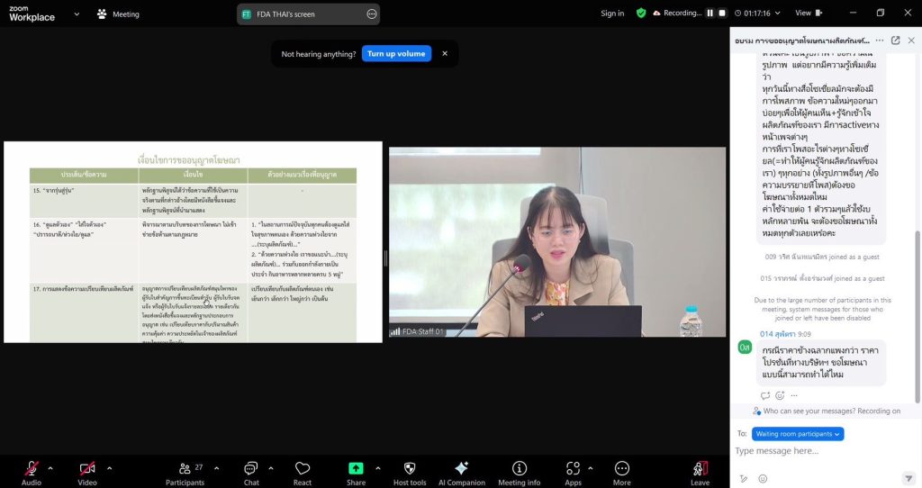Launch the AI Companion sparkle icon
The width and height of the screenshot is (922, 488).
[461, 471]
